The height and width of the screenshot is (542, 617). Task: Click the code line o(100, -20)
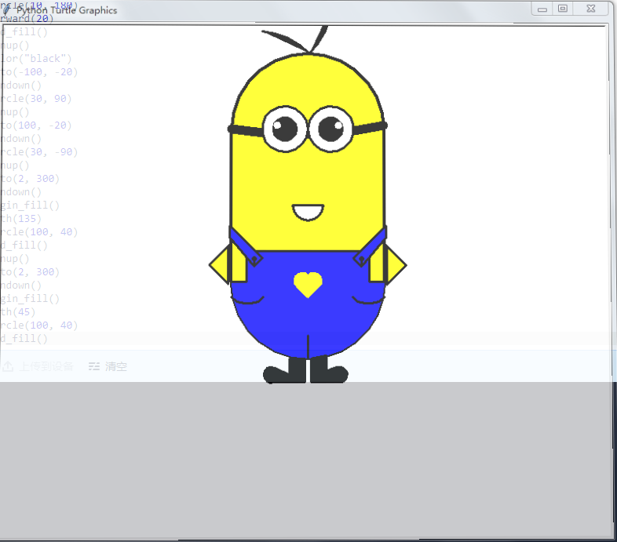[x=36, y=125]
